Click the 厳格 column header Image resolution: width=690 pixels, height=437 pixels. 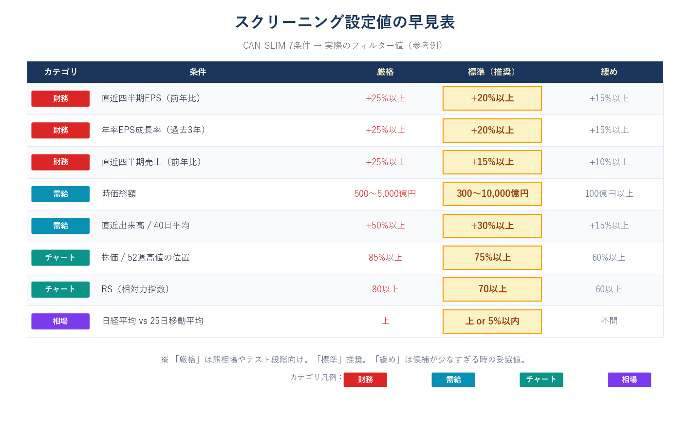[x=385, y=72]
